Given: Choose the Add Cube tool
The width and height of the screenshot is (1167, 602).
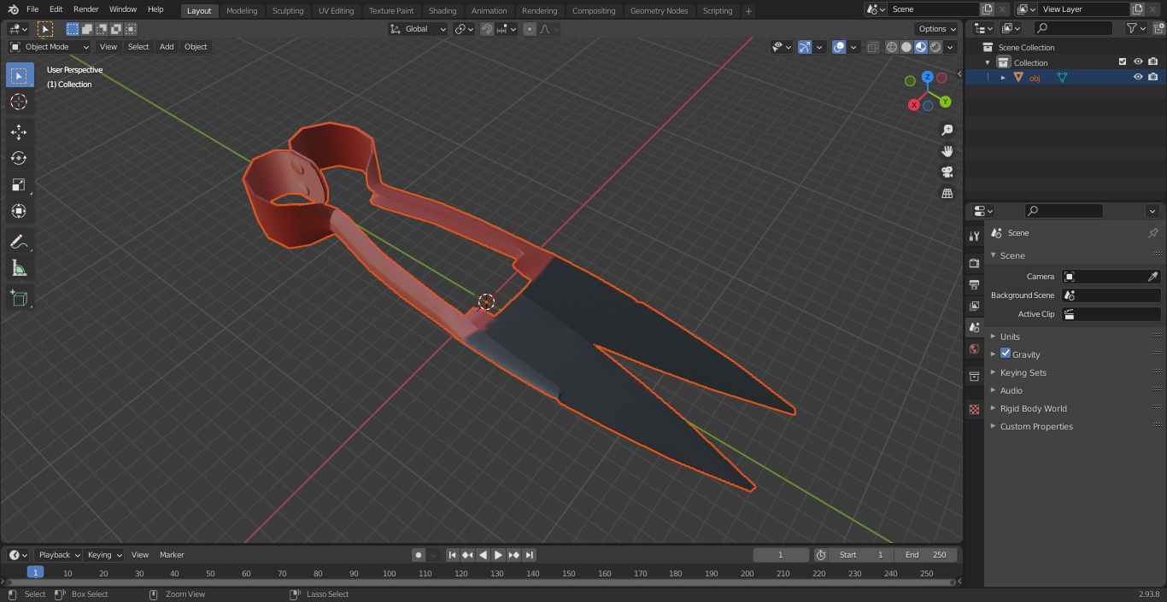Looking at the screenshot, I should click(19, 299).
